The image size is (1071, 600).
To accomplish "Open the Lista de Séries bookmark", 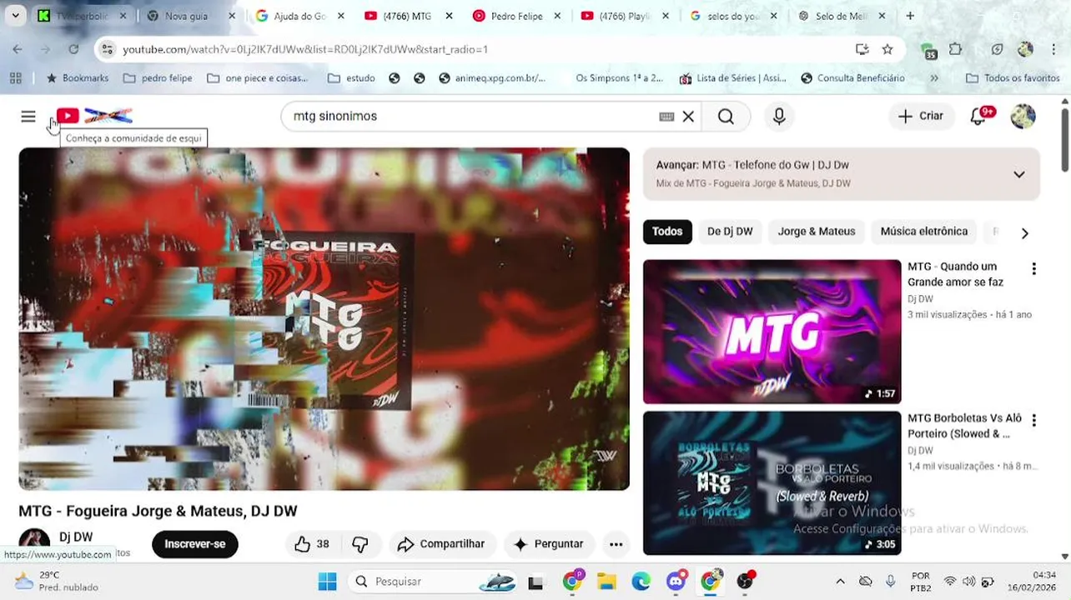I will point(732,78).
